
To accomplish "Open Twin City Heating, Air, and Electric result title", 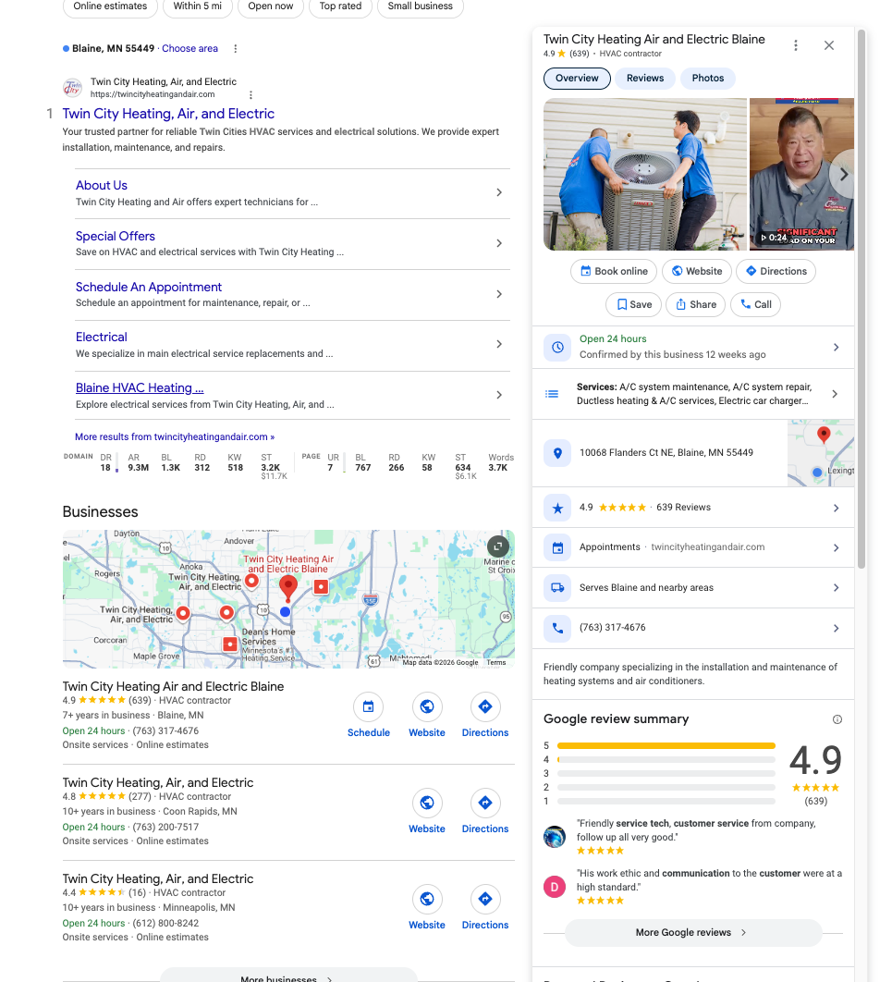I will point(168,114).
